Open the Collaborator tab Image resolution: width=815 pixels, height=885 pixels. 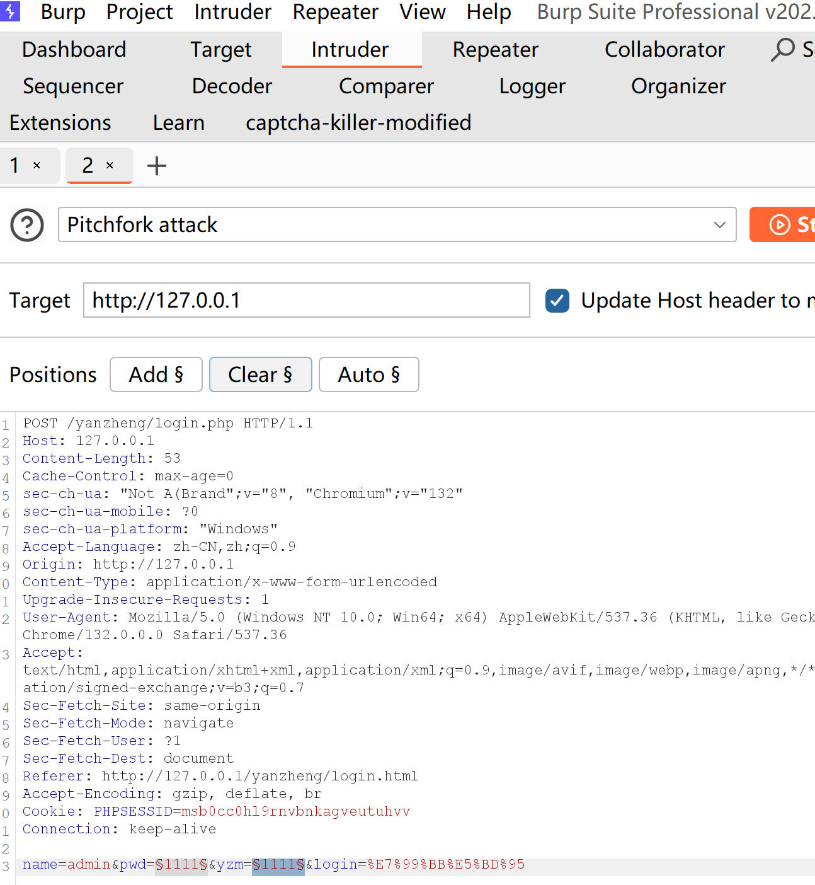(x=664, y=50)
